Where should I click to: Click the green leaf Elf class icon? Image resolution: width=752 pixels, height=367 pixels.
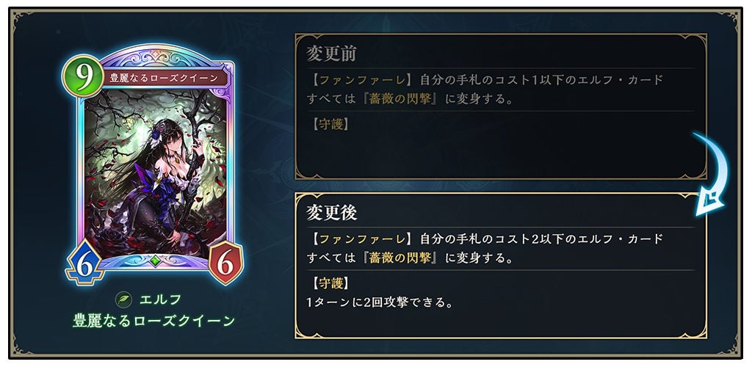point(123,300)
